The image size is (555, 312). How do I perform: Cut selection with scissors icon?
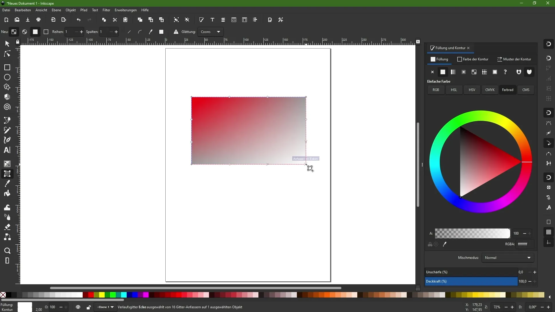pyautogui.click(x=115, y=20)
